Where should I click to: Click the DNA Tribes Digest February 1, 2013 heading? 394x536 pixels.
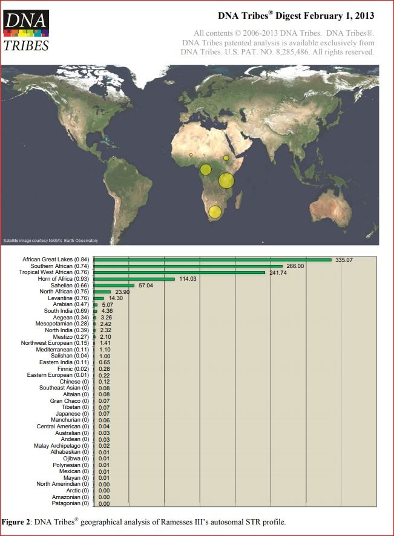(296, 15)
